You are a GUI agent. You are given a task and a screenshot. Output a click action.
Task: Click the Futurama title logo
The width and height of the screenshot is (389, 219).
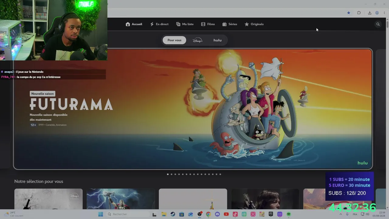(x=71, y=104)
